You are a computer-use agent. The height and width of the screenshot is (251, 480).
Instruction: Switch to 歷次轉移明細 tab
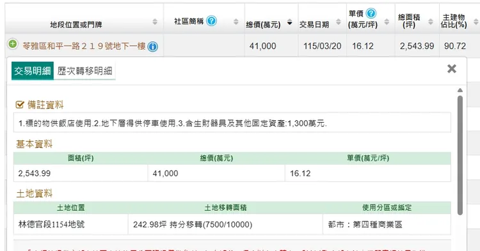tap(84, 71)
